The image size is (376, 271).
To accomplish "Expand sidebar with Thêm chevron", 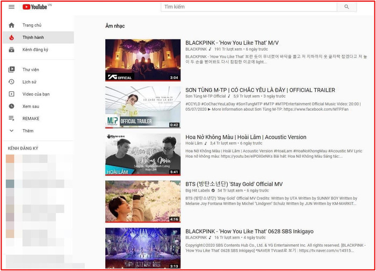I will tap(11, 131).
